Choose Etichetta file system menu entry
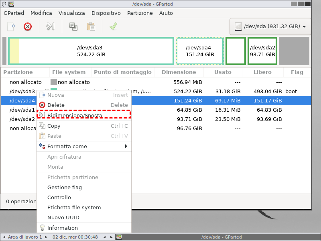The height and width of the screenshot is (241, 321). click(x=84, y=207)
